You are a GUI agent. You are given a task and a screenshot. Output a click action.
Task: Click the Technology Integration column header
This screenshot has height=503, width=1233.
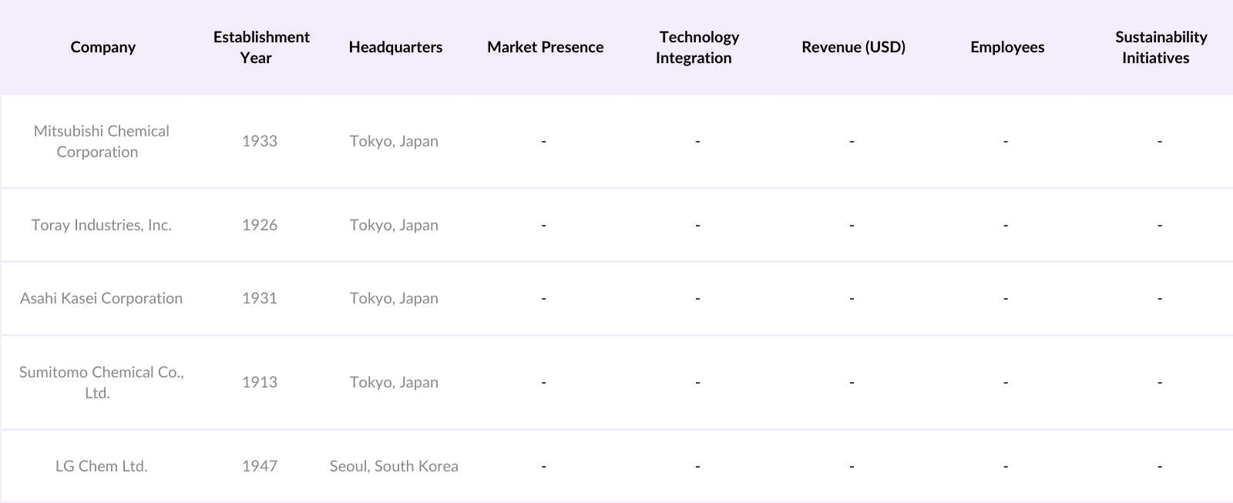coord(697,47)
